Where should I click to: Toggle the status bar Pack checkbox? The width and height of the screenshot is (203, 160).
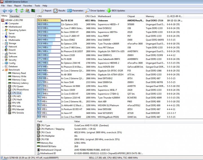(2, 158)
